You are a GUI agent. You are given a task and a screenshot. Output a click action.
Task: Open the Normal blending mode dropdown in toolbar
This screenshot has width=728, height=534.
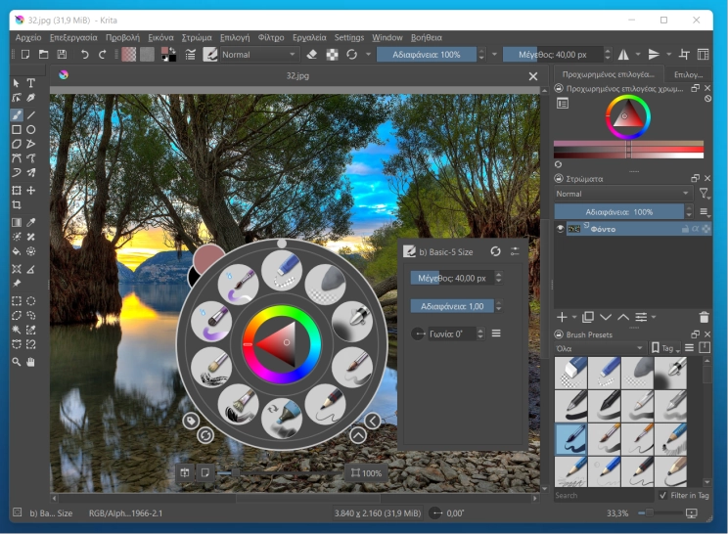(x=258, y=55)
